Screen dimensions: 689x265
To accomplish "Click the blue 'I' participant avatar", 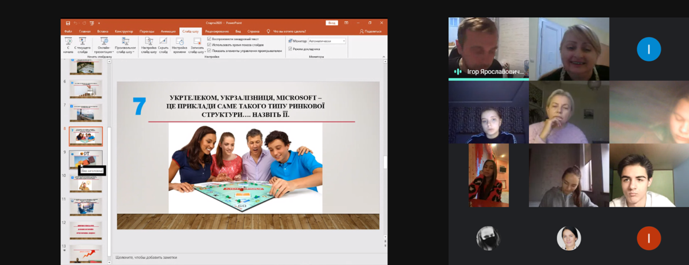I will tap(648, 49).
